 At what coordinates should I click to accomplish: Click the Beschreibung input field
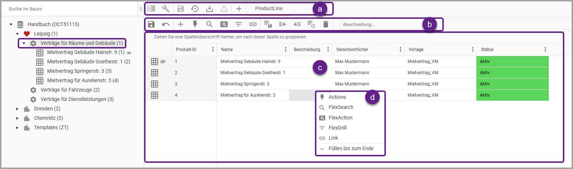(x=380, y=25)
